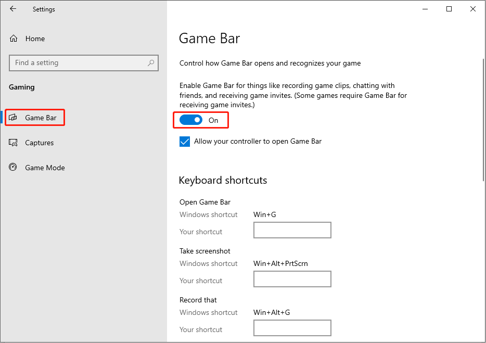Click the Game Bar page title

pos(210,39)
